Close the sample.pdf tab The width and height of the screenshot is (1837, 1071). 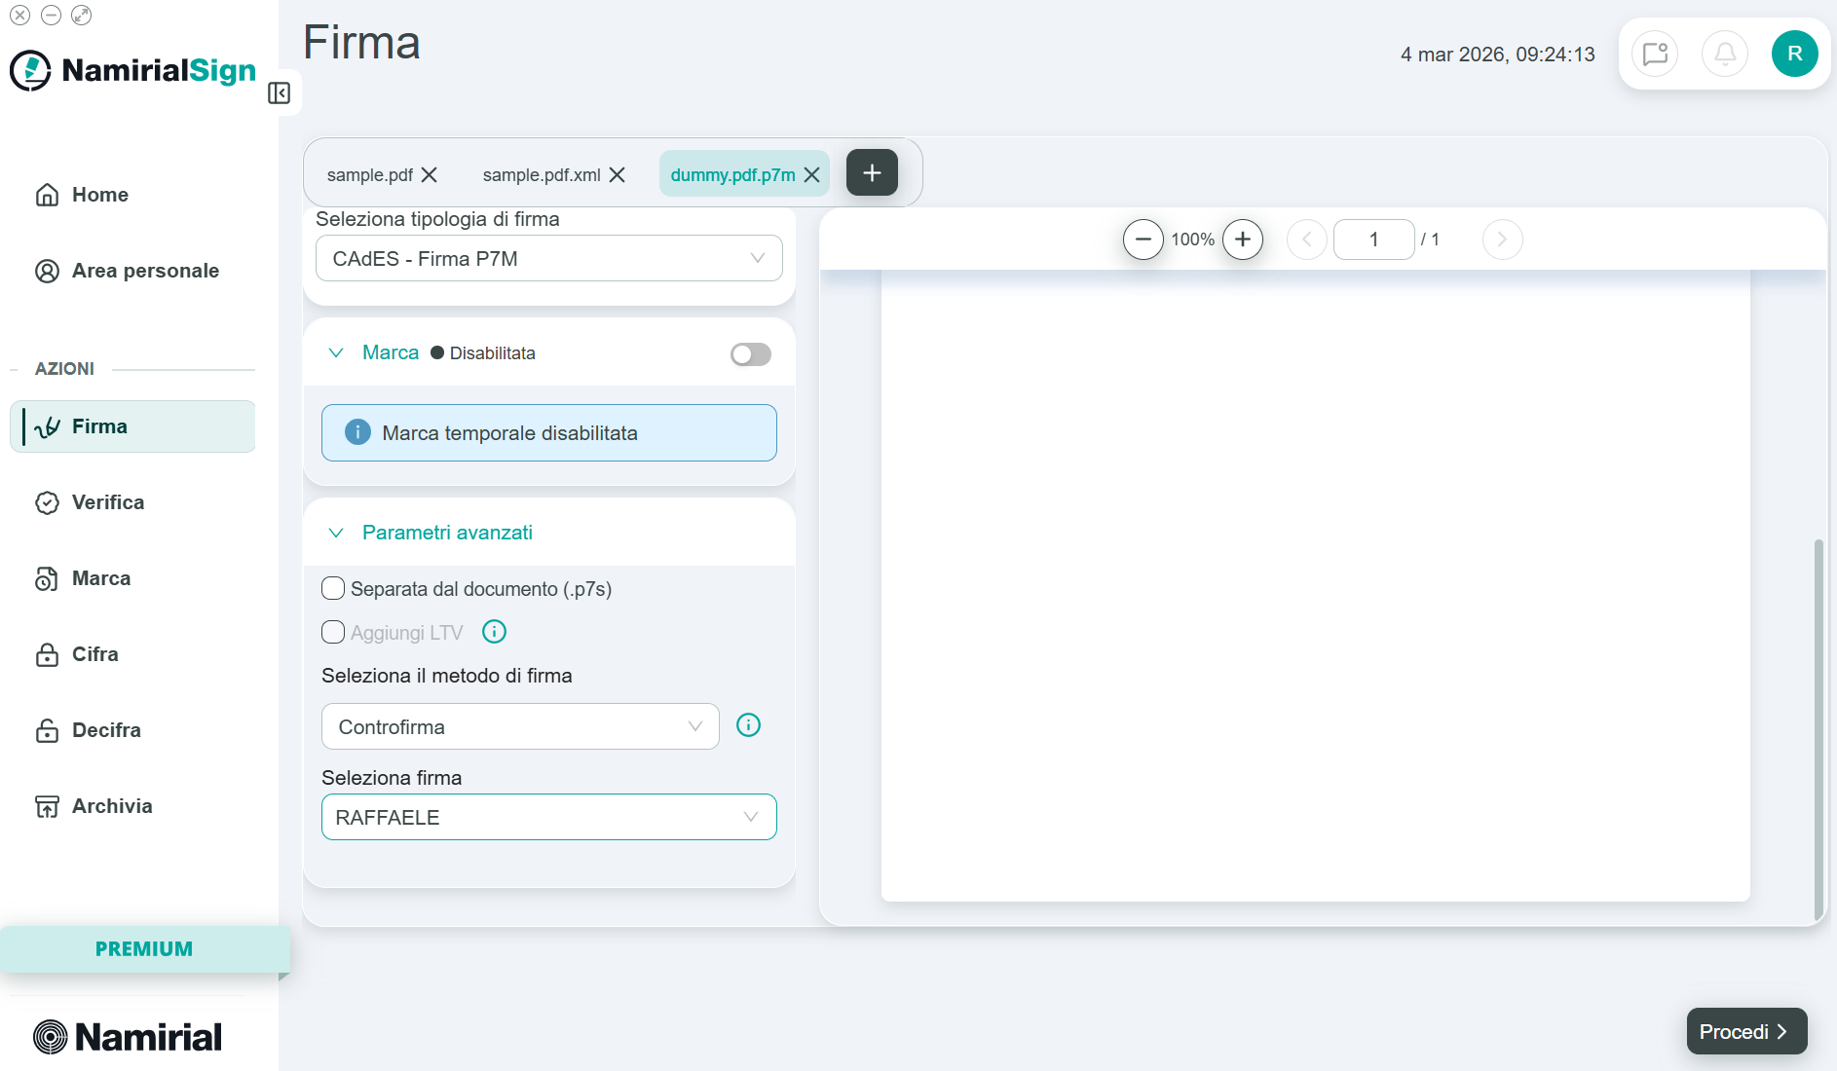coord(430,174)
